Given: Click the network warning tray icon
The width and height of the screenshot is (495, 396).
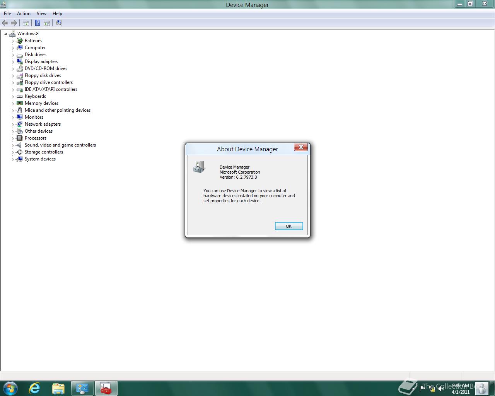Looking at the screenshot, I should 432,389.
